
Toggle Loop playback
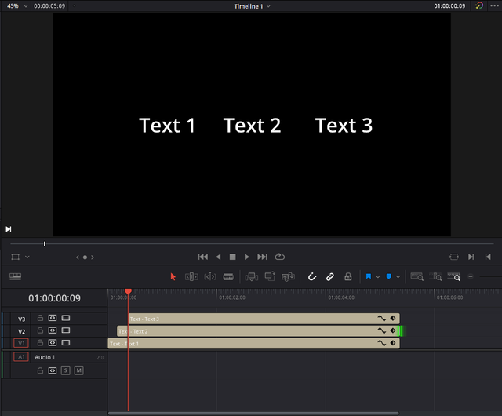tap(279, 257)
